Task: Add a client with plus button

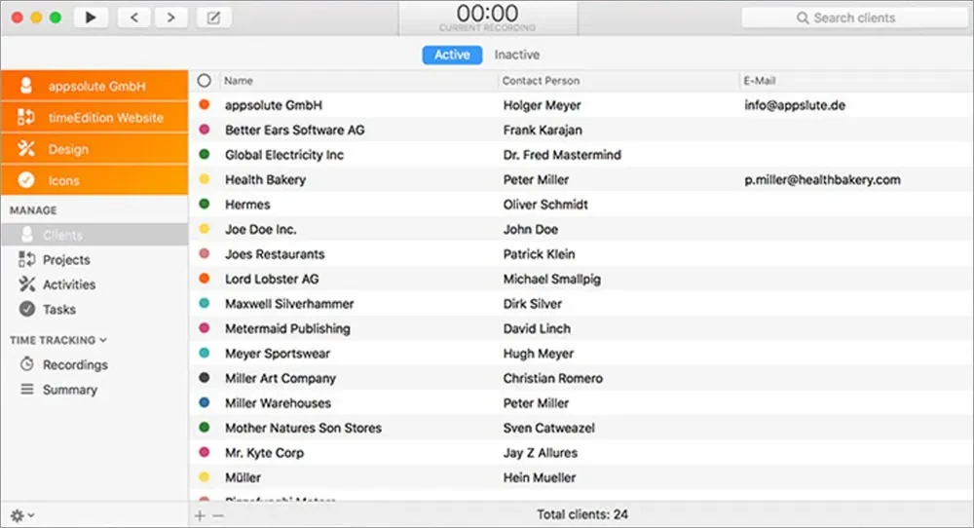Action: (200, 515)
